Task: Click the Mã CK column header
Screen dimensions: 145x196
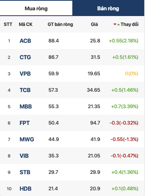Action: click(x=25, y=24)
